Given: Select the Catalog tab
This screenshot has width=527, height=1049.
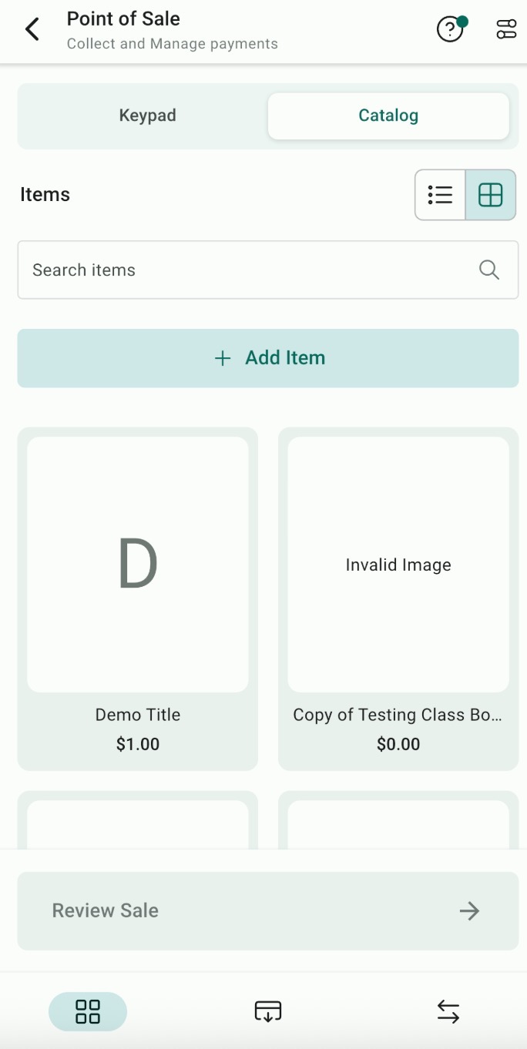Looking at the screenshot, I should 388,116.
